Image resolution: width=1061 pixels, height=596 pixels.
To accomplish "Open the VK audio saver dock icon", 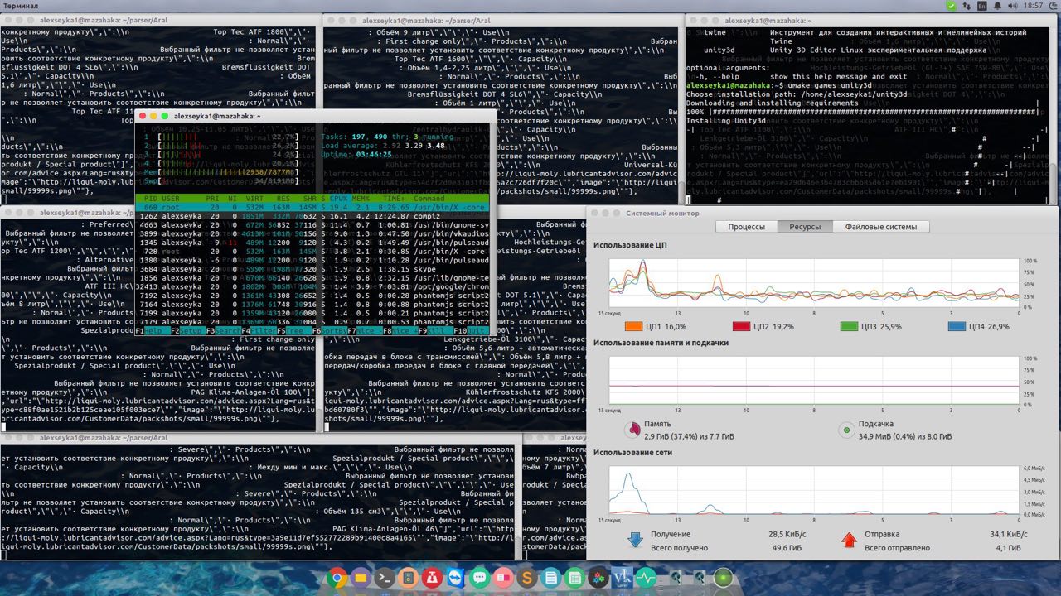I will tap(623, 578).
